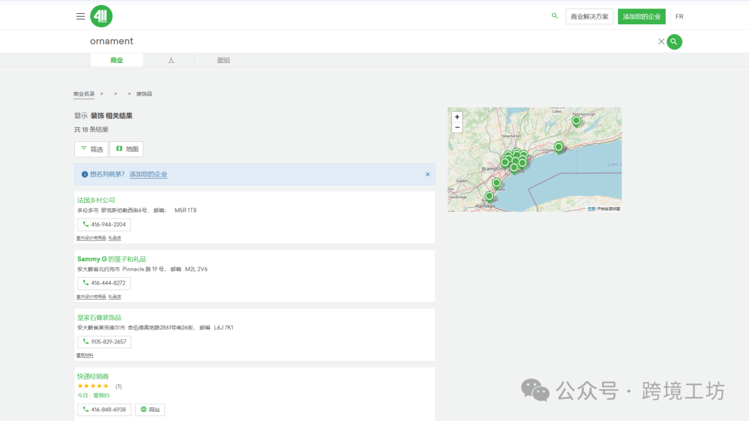Open 商业解决方案 button
Viewport: 749px width, 421px height.
[x=589, y=17]
